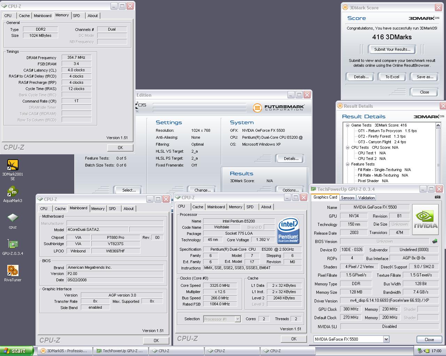Image resolution: width=446 pixels, height=356 pixels.
Task: Click mainboard Model field 4CoreDual-SATA2
Action: [x=98, y=229]
